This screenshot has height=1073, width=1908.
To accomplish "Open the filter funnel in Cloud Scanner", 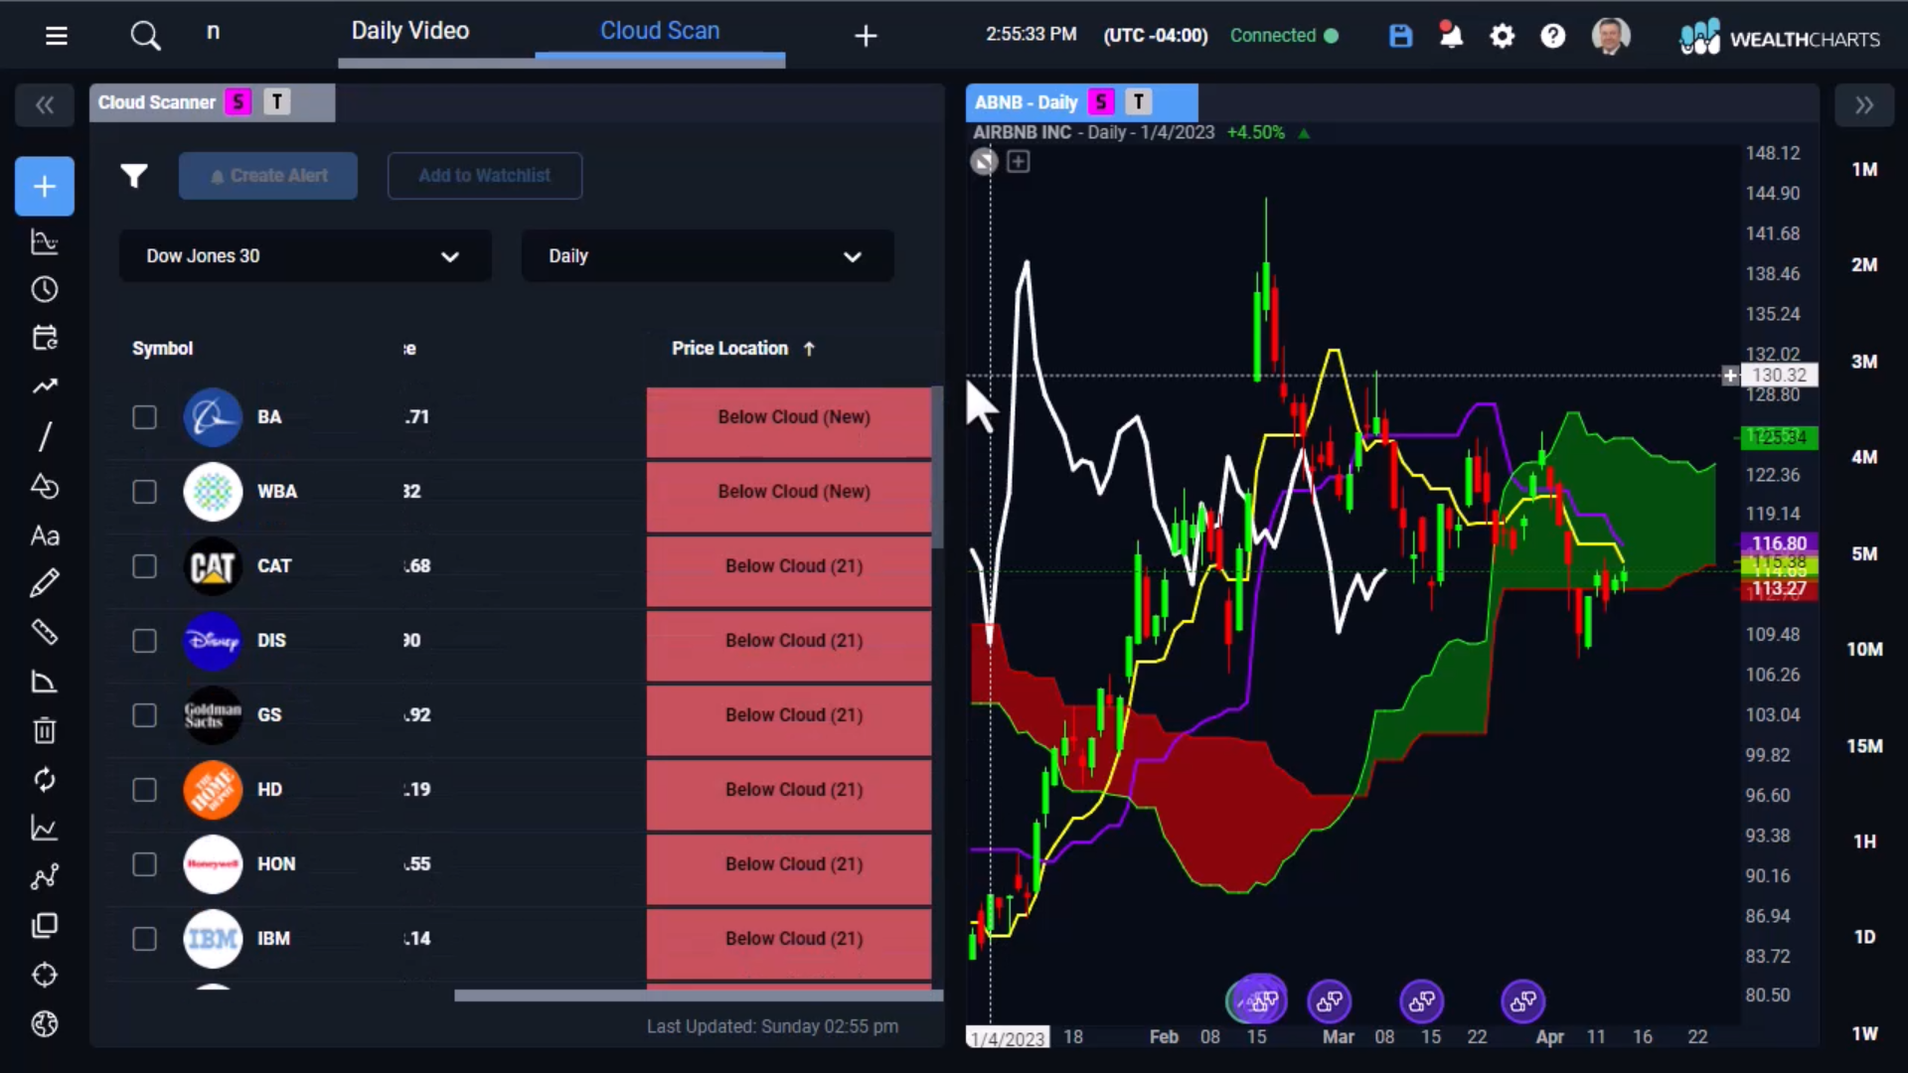I will click(134, 176).
